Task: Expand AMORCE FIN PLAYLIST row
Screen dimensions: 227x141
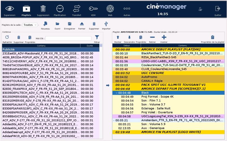Action: tap(114, 132)
